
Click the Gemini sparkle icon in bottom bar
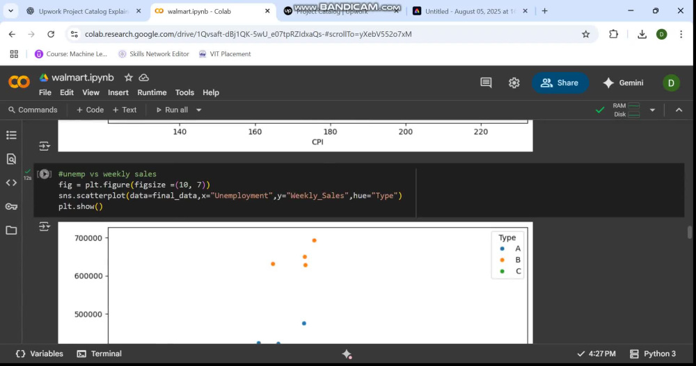pyautogui.click(x=347, y=353)
